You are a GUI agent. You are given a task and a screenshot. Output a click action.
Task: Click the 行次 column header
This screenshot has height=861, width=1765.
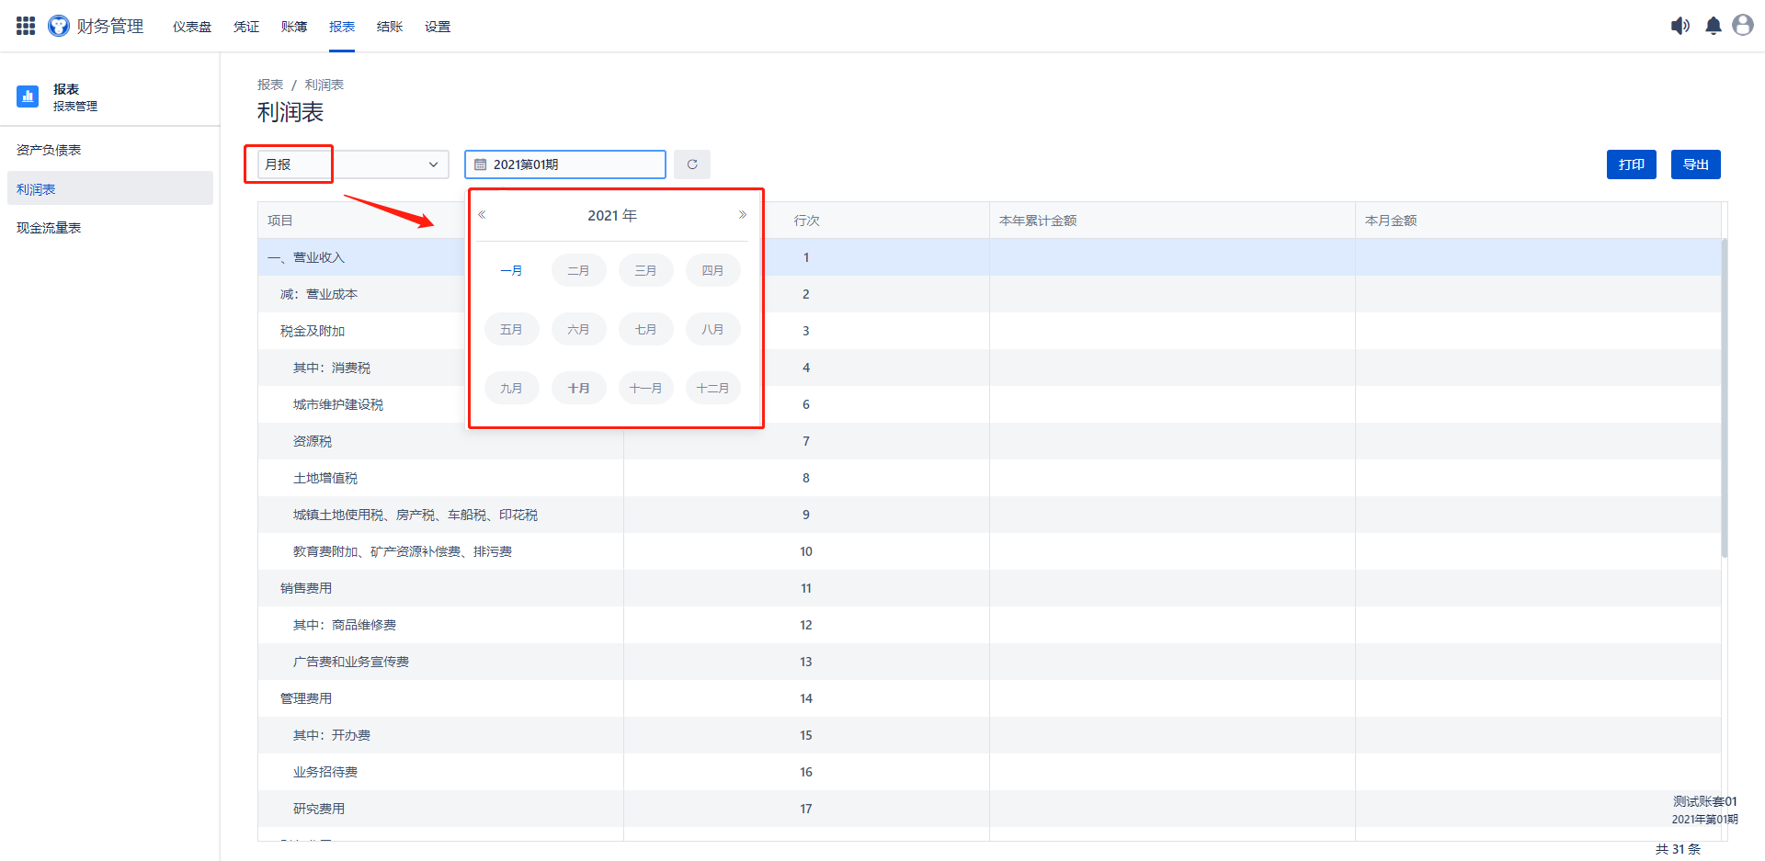click(806, 221)
